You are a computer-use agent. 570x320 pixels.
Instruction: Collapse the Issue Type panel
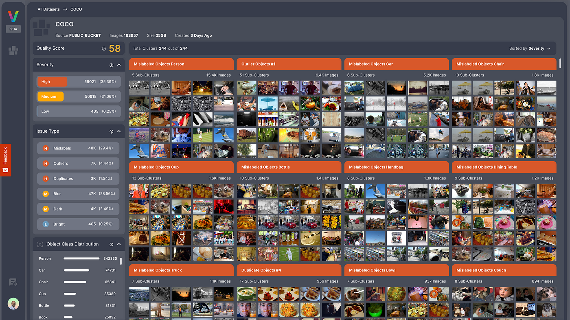pos(119,131)
